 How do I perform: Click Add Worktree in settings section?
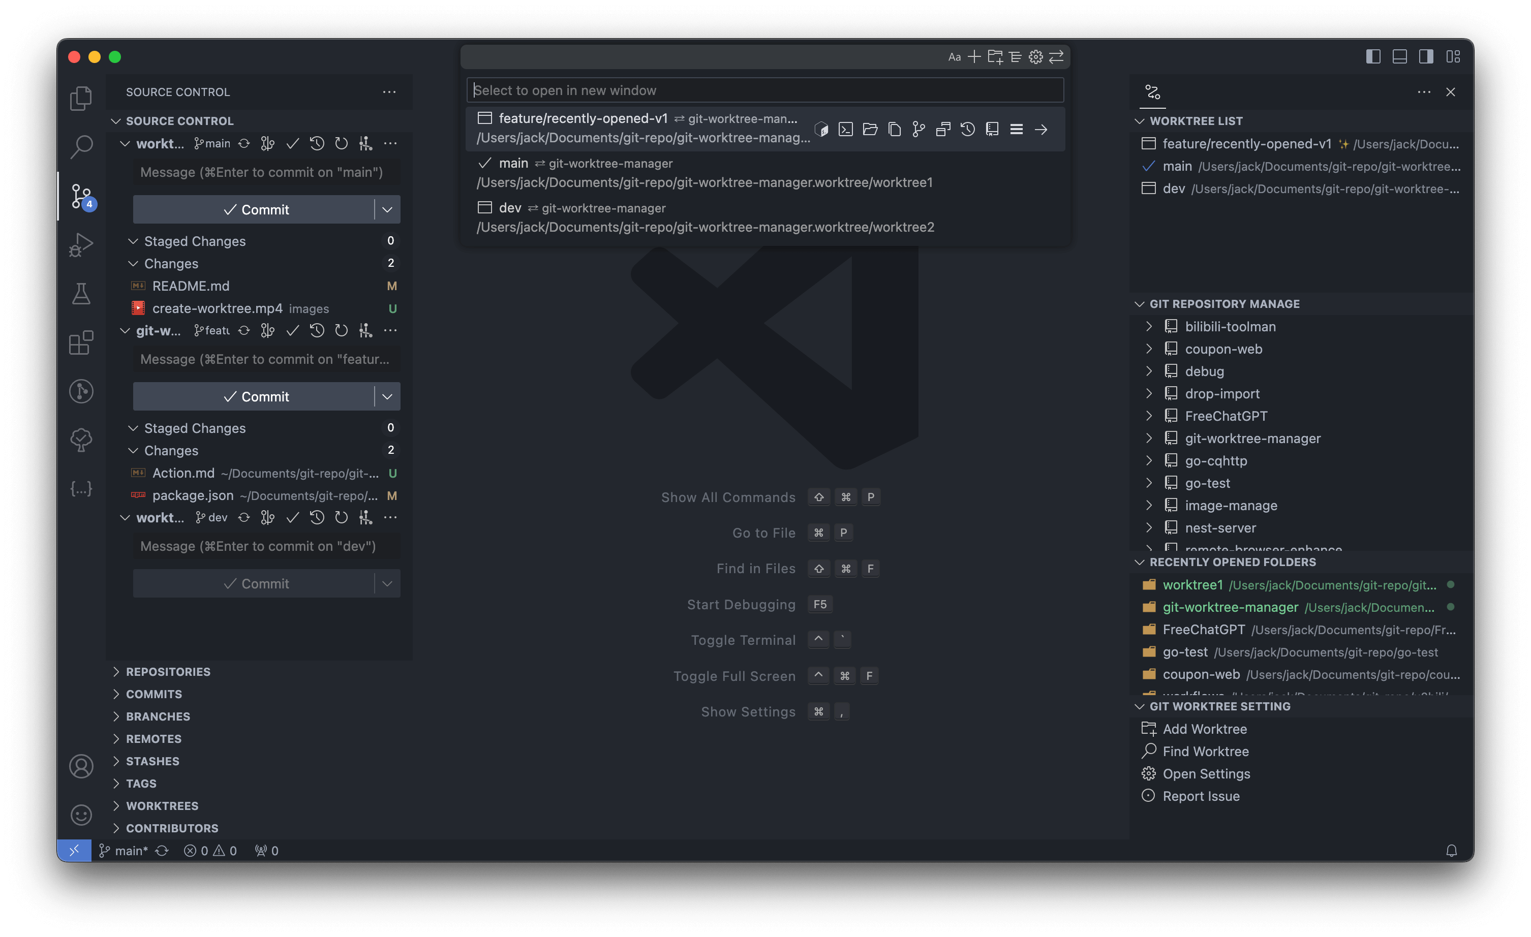(1204, 729)
